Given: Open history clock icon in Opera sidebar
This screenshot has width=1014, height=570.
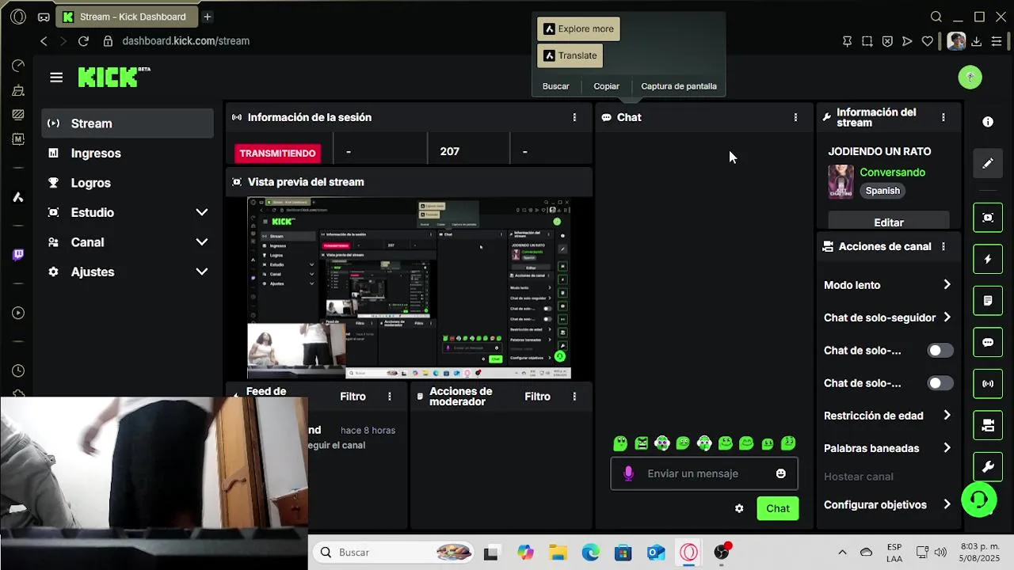Looking at the screenshot, I should coord(18,370).
